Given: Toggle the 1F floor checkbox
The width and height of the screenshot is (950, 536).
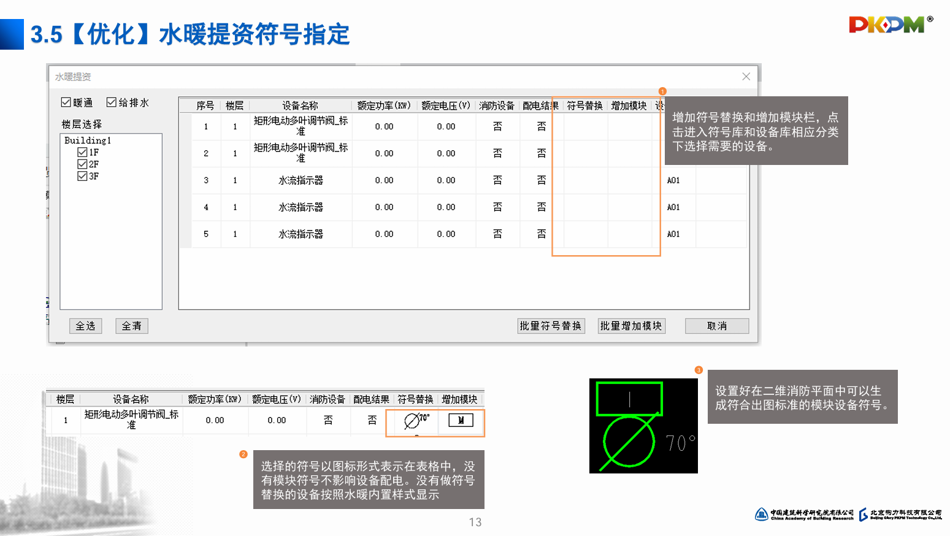Looking at the screenshot, I should [82, 152].
